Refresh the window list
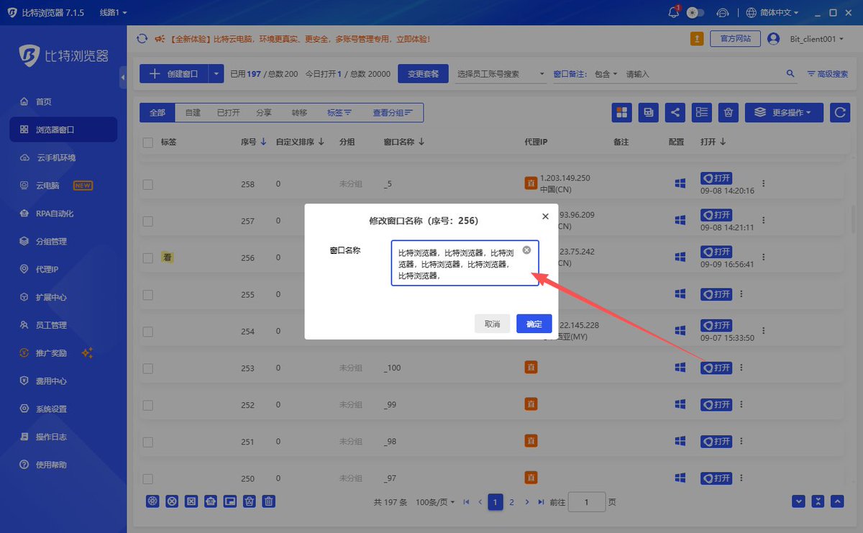863x533 pixels. click(840, 112)
